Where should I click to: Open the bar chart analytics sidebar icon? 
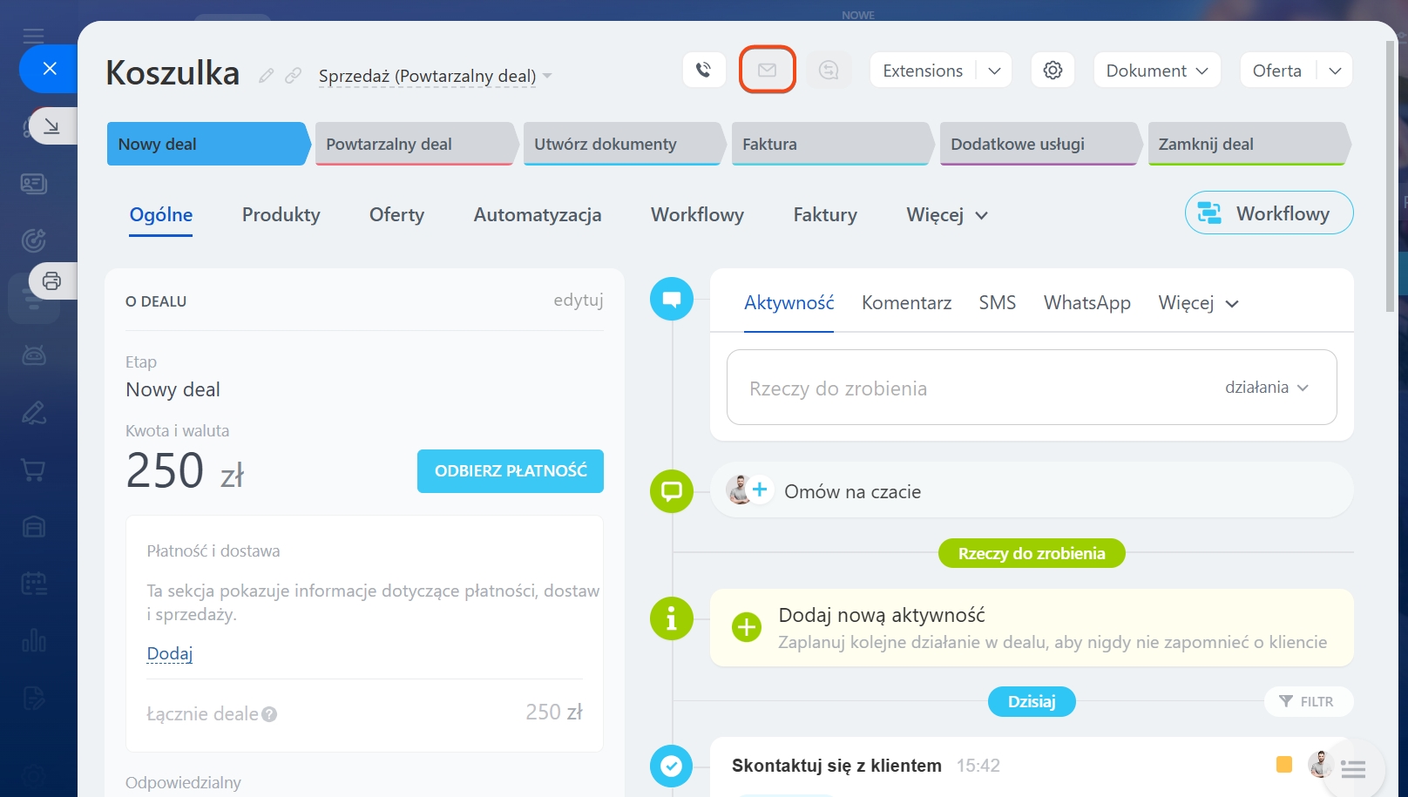click(x=34, y=641)
